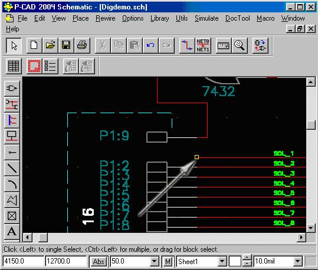The height and width of the screenshot is (270, 318).
Task: Increase value with status bar up stepper
Action: click(247, 258)
